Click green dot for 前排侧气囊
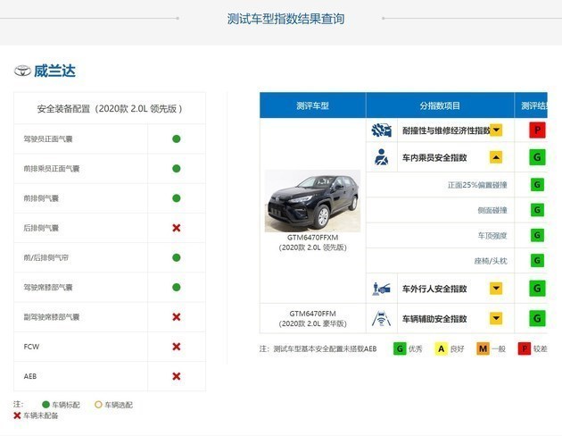Viewport: 562px width, 436px height. (177, 198)
